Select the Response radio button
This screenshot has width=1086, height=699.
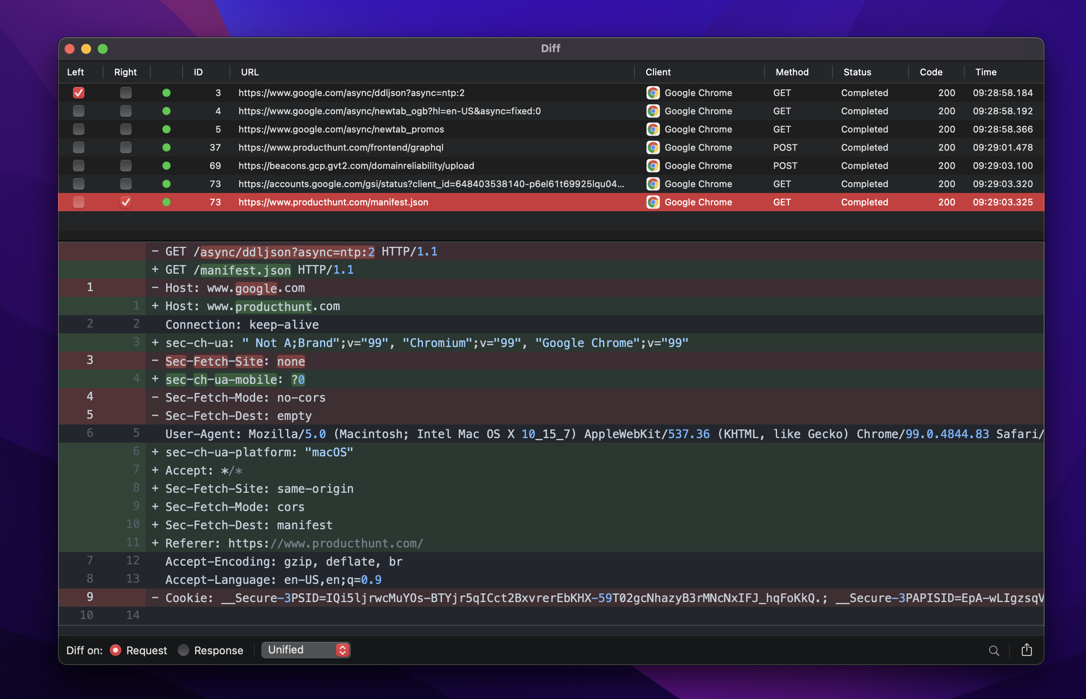(183, 650)
